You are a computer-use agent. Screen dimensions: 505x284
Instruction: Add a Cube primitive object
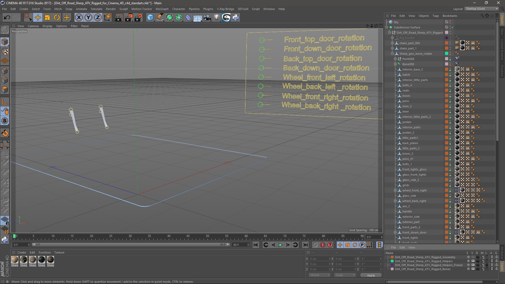tap(150, 18)
